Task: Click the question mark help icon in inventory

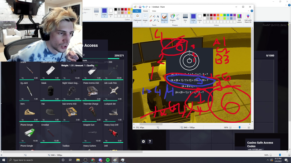Action: click(x=150, y=141)
